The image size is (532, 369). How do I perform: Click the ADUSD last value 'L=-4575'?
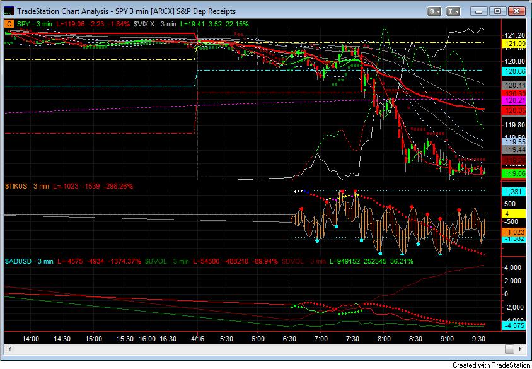point(70,261)
